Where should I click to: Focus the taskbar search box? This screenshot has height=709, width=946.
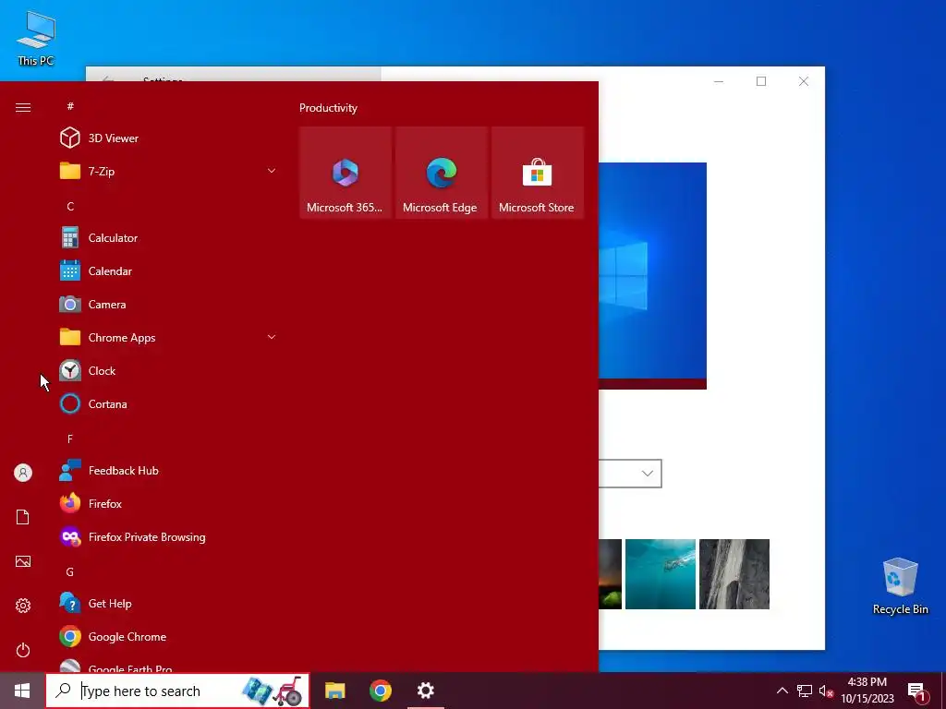pos(177,691)
